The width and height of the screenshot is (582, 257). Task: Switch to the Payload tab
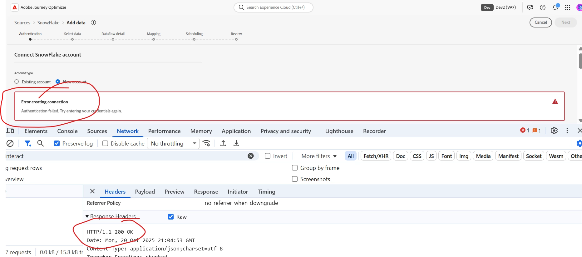click(145, 191)
